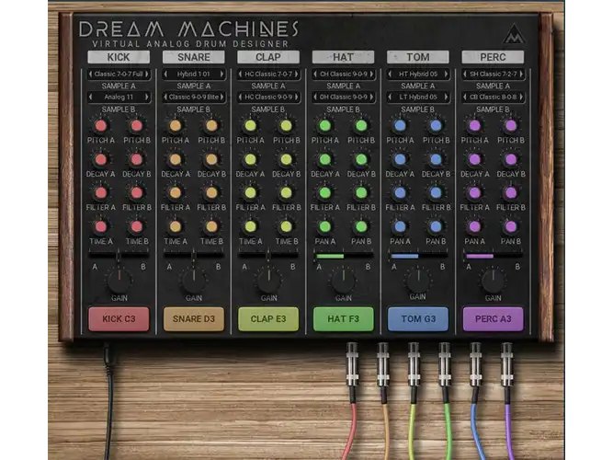Viewport: 613px width, 460px height.
Task: Click the TOM Pitch B knob
Action: (x=436, y=126)
